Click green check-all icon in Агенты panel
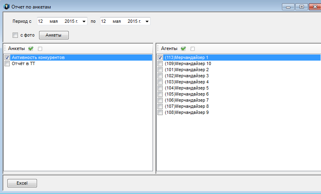 [183, 48]
